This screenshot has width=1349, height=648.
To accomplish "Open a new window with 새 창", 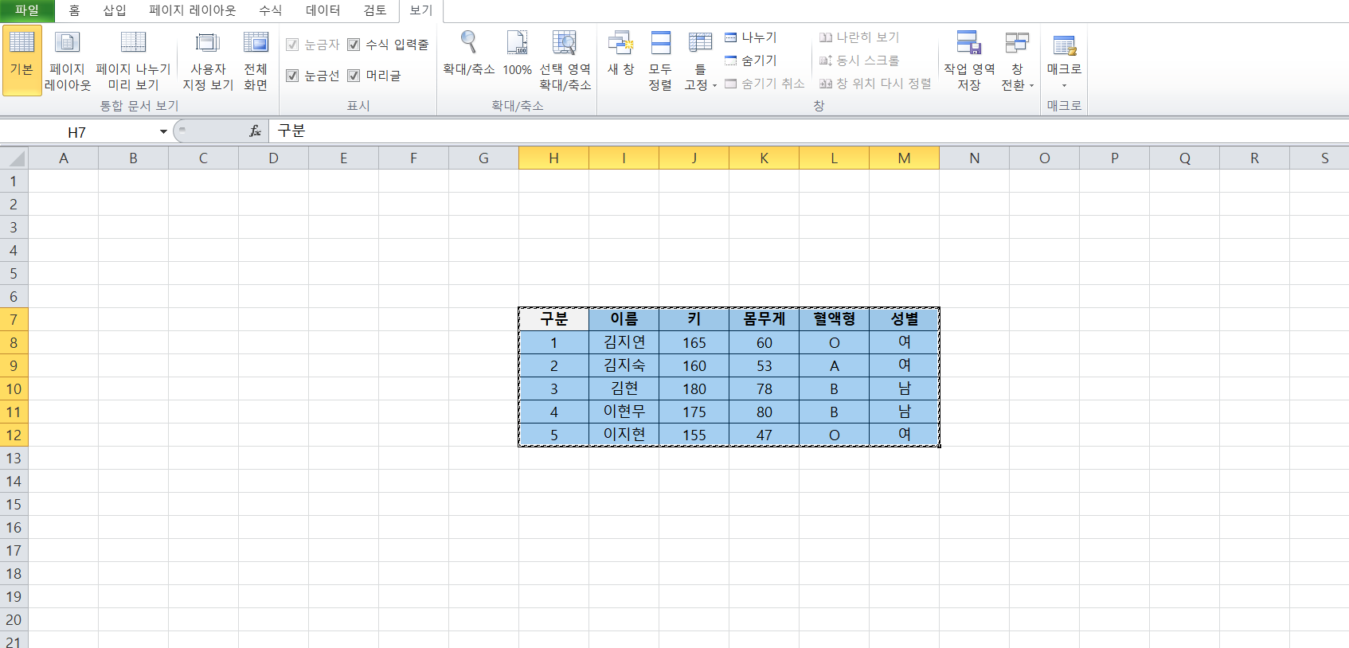I will pyautogui.click(x=620, y=53).
